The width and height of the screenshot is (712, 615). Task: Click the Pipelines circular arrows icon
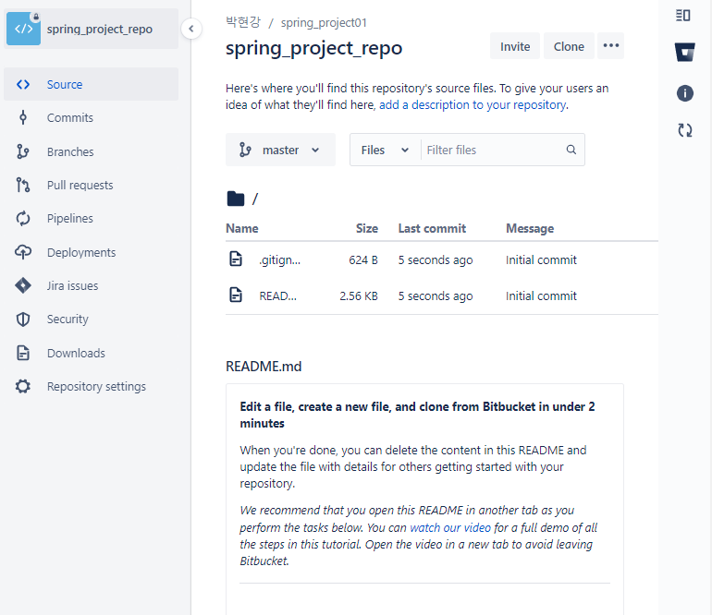pos(23,219)
